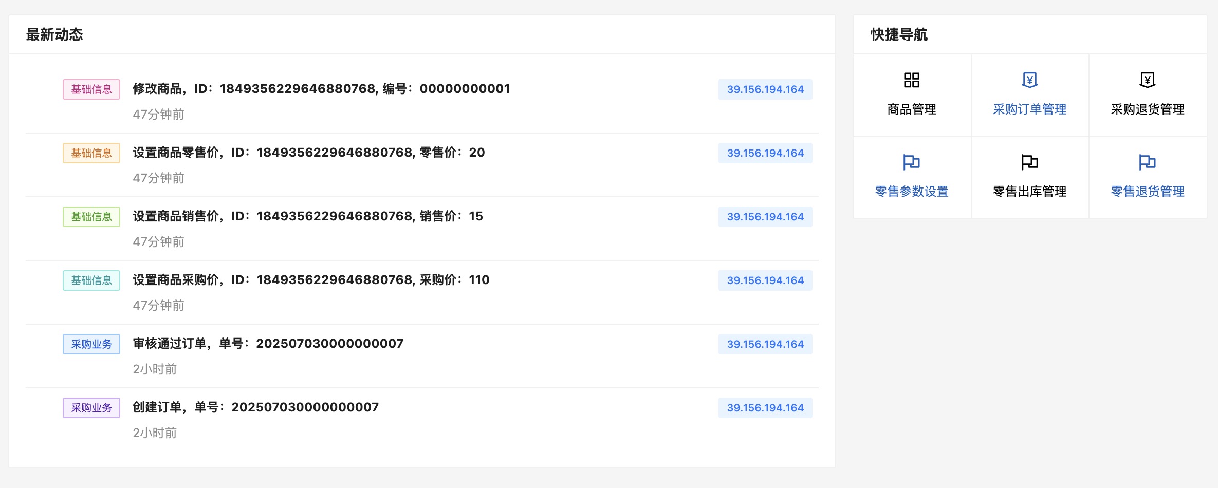Click the 采购退货管理 yen icon
This screenshot has height=488, width=1218.
pyautogui.click(x=1147, y=80)
